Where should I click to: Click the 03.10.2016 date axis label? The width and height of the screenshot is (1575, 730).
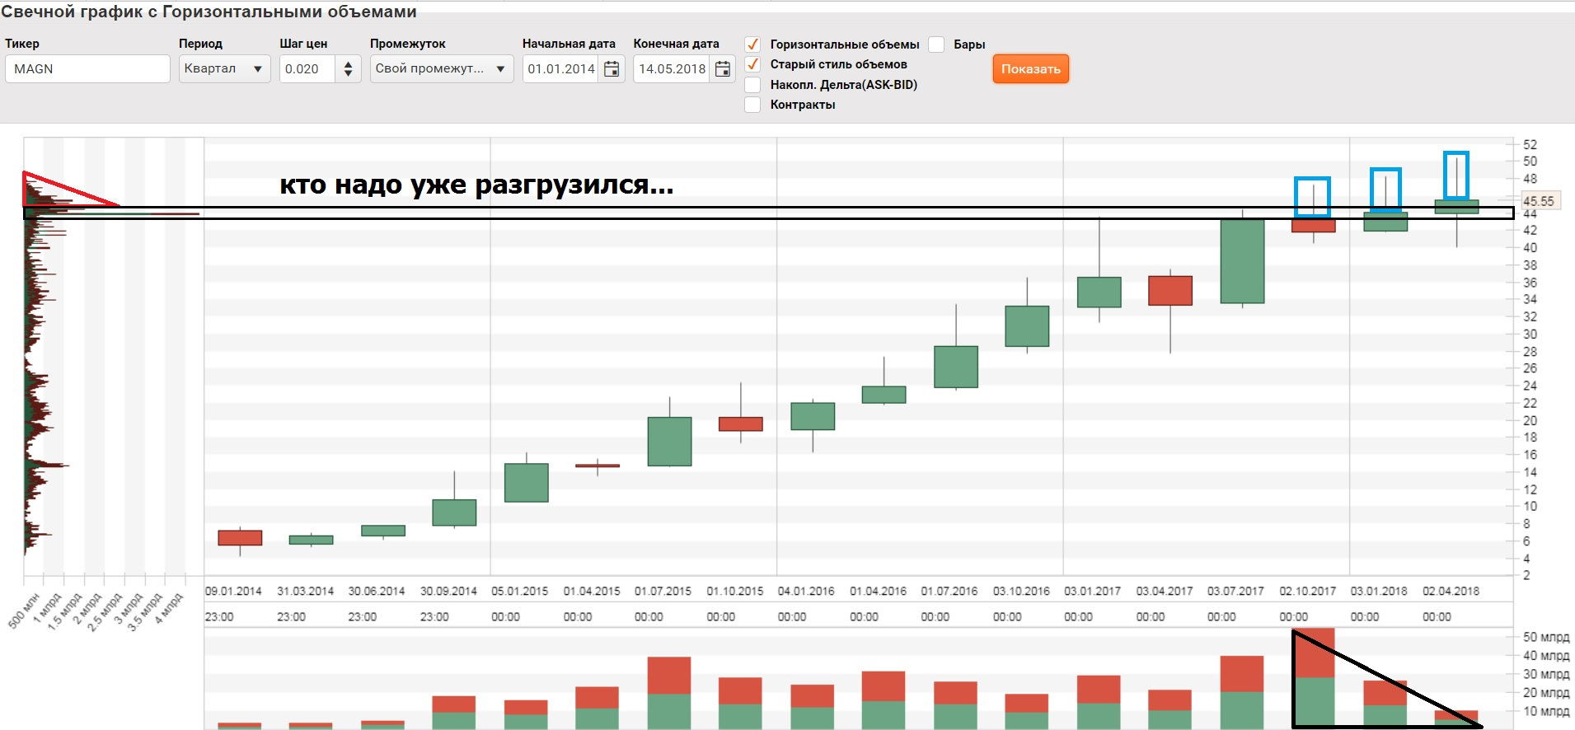[1021, 592]
